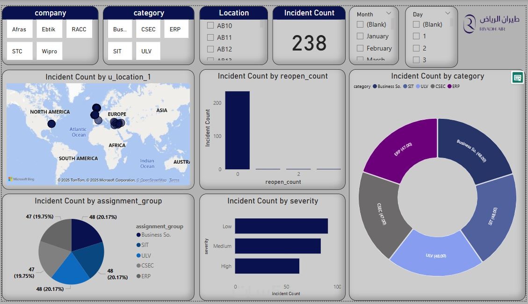528x304 pixels.
Task: Select the Medium severity bar
Action: [278, 246]
